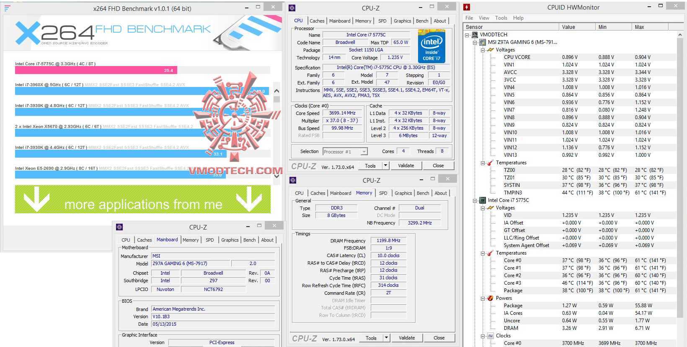
Task: Click the Value column header in HWMonitor
Action: [577, 27]
